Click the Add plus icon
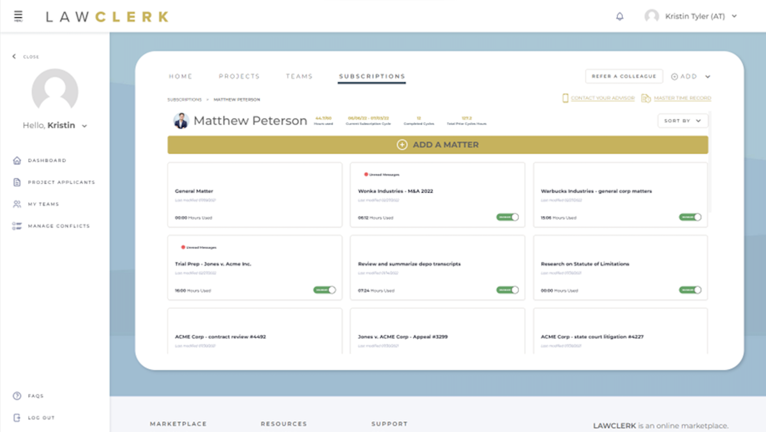The height and width of the screenshot is (432, 766). pyautogui.click(x=675, y=76)
